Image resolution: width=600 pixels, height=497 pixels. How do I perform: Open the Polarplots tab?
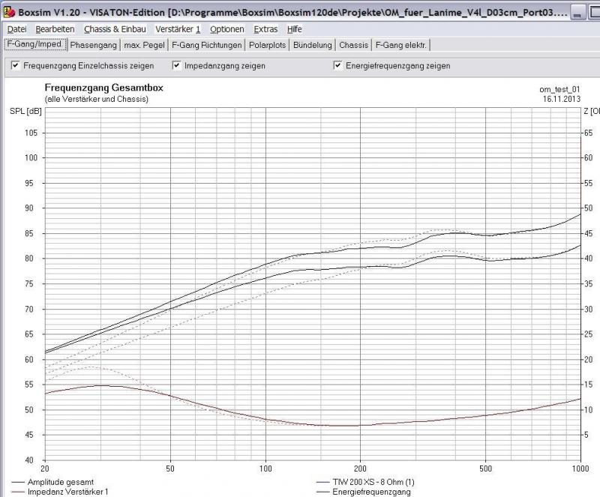point(268,45)
